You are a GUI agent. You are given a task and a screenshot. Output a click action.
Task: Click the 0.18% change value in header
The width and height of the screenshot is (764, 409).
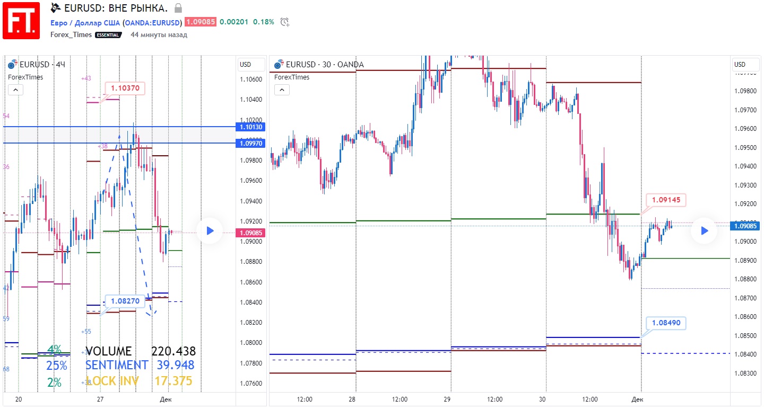(264, 22)
